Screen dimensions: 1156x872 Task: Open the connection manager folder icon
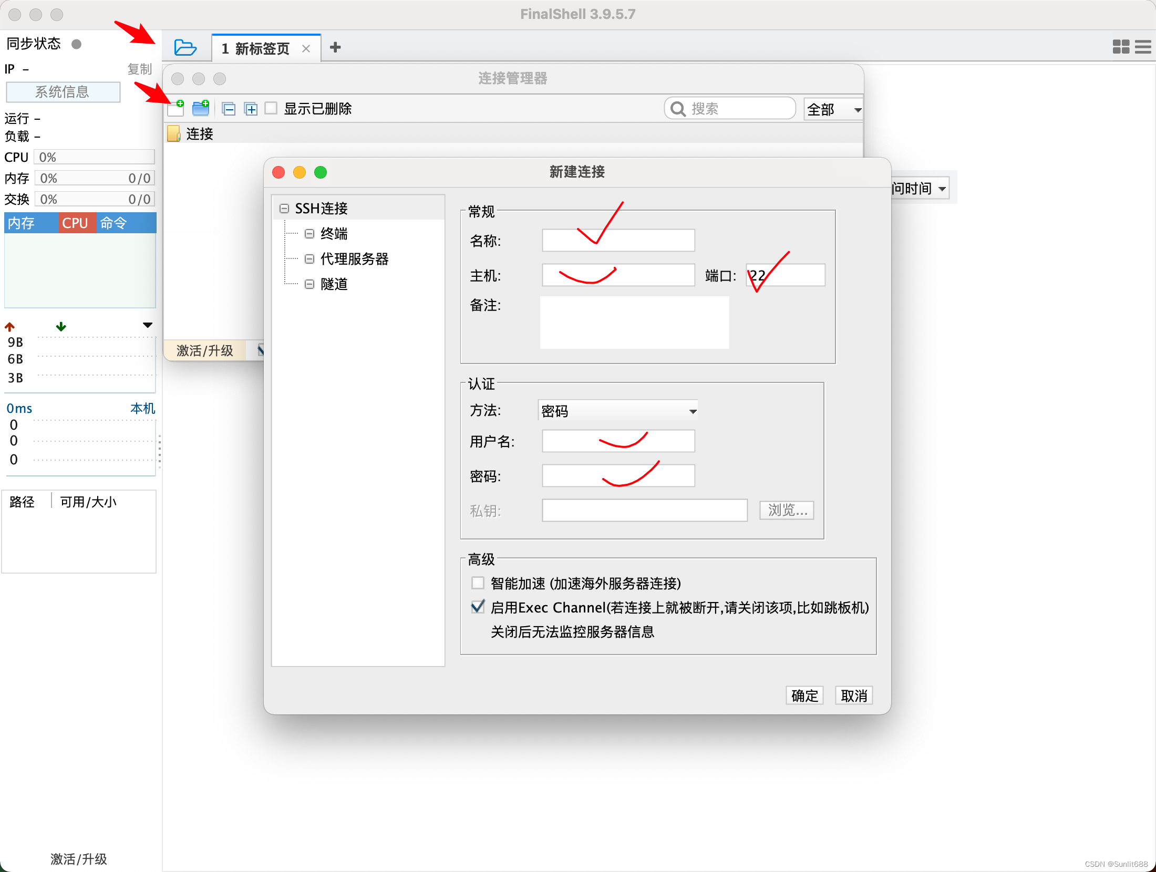point(185,48)
